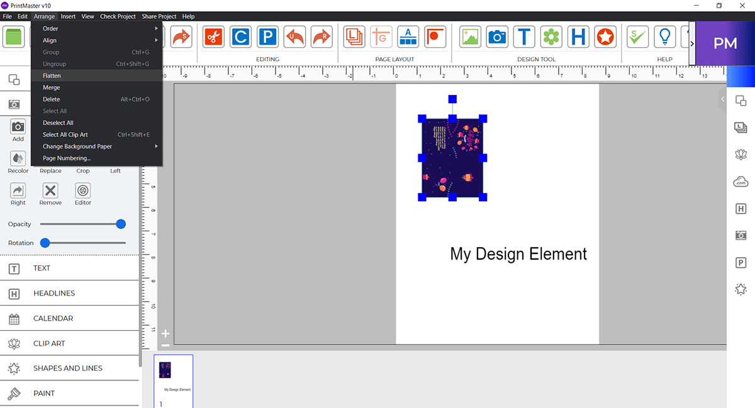Click the Copy icon in Editing group

[240, 36]
